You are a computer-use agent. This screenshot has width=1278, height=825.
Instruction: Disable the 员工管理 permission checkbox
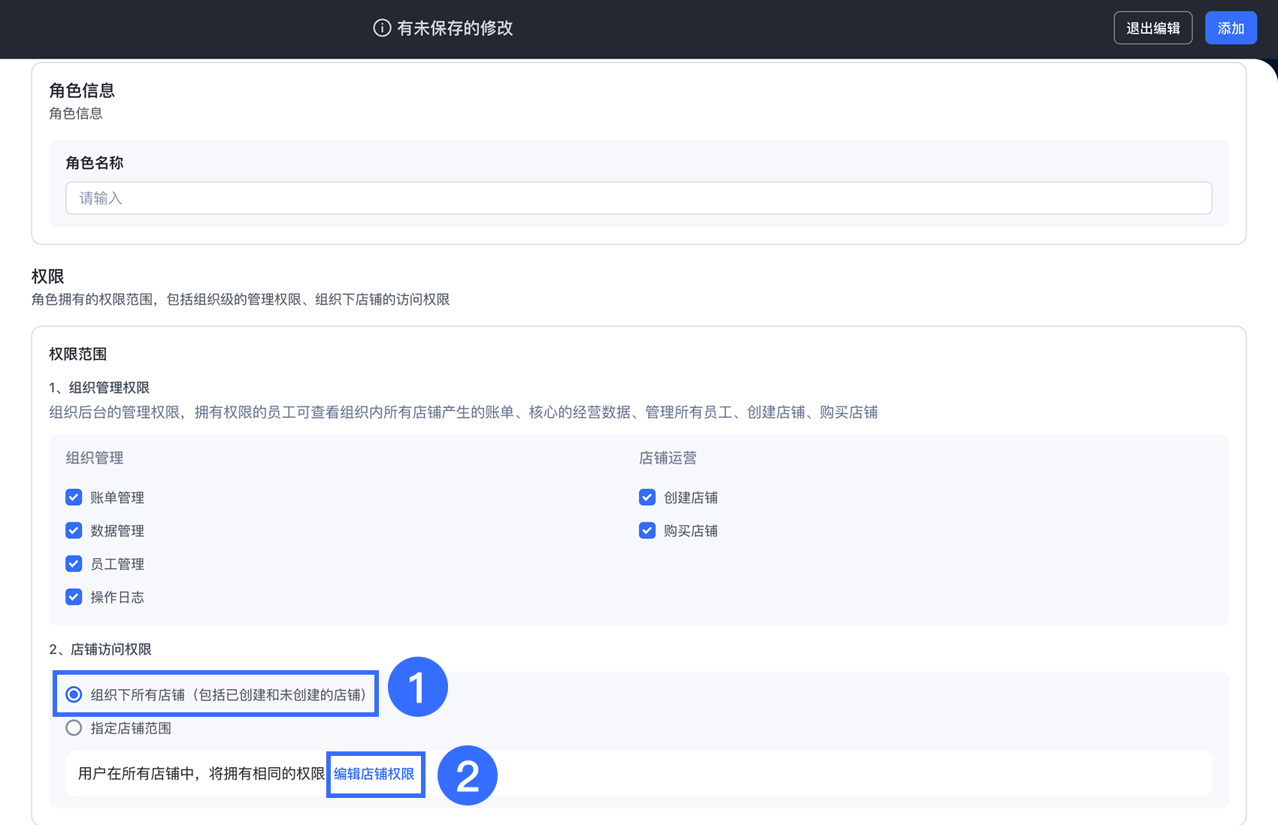click(74, 564)
